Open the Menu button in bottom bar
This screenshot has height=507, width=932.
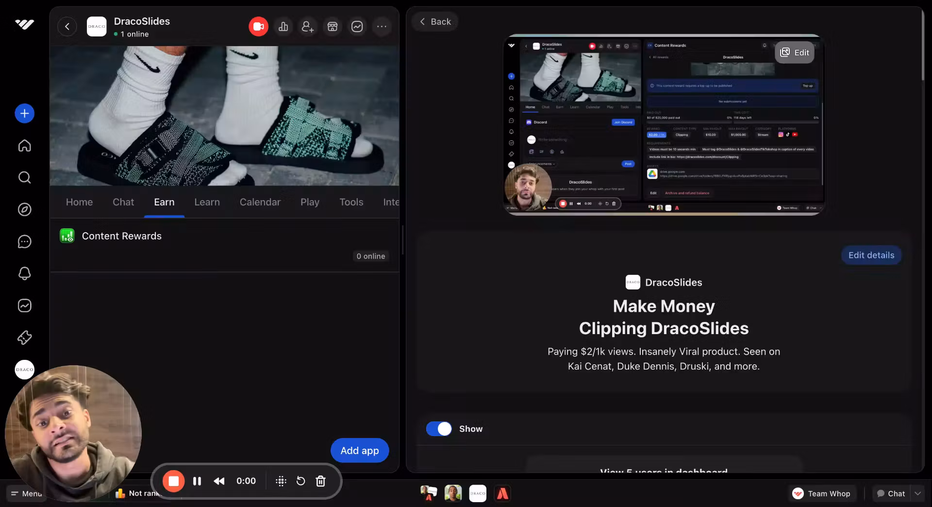[27, 493]
